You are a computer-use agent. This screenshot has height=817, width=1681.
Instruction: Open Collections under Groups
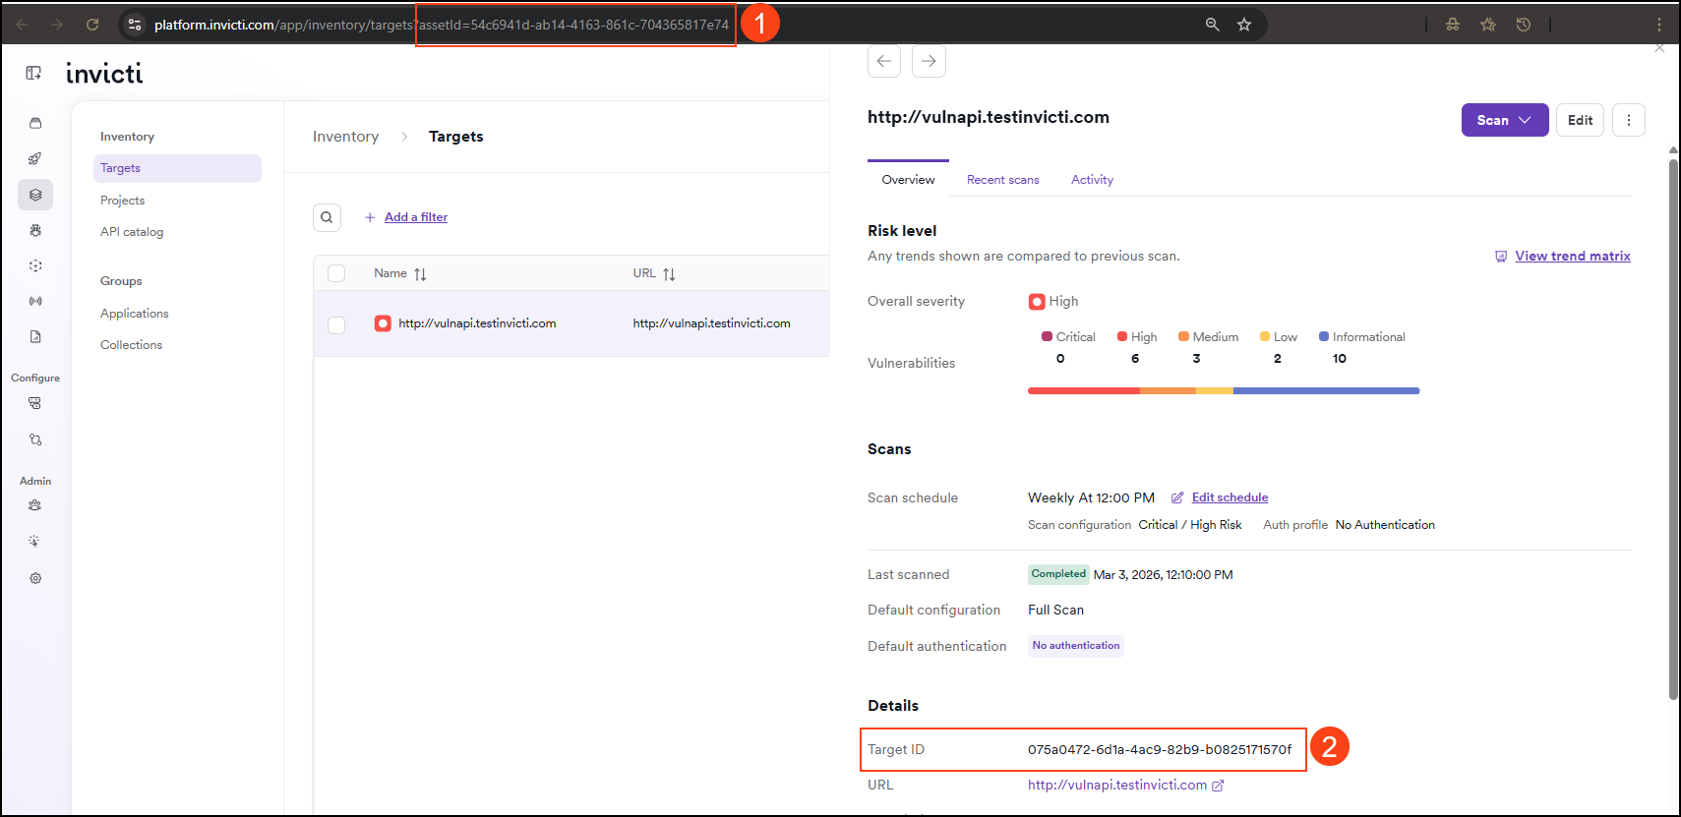coord(131,345)
